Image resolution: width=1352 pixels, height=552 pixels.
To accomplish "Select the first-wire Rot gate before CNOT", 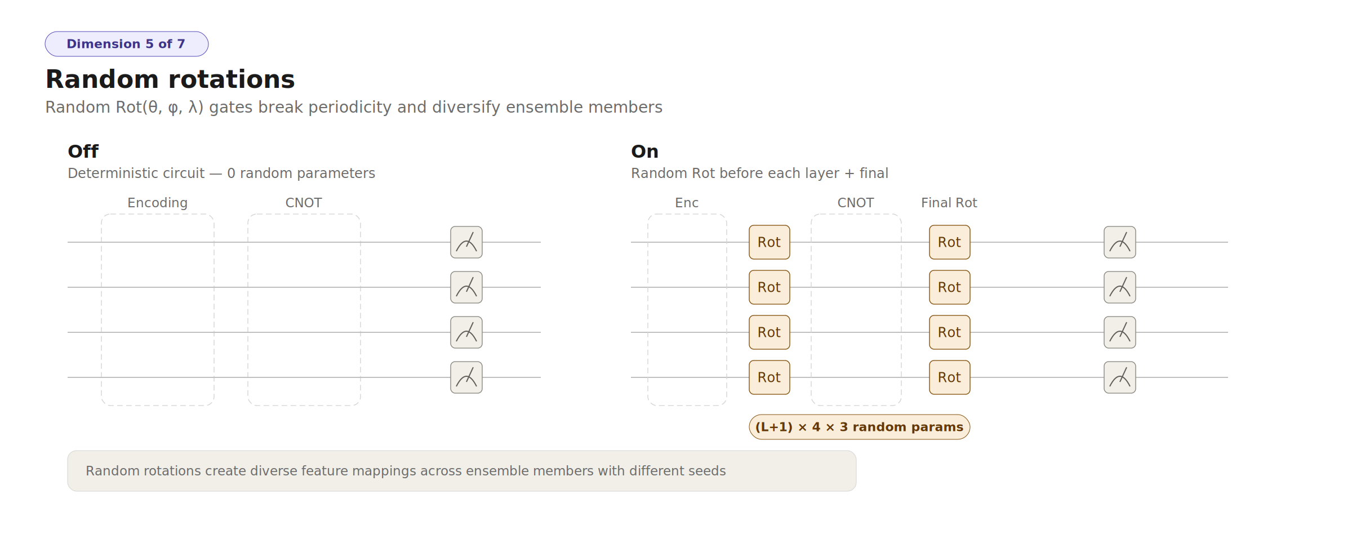I will tap(770, 242).
